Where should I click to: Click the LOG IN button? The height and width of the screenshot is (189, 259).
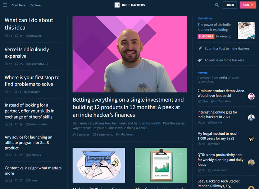point(230,5)
